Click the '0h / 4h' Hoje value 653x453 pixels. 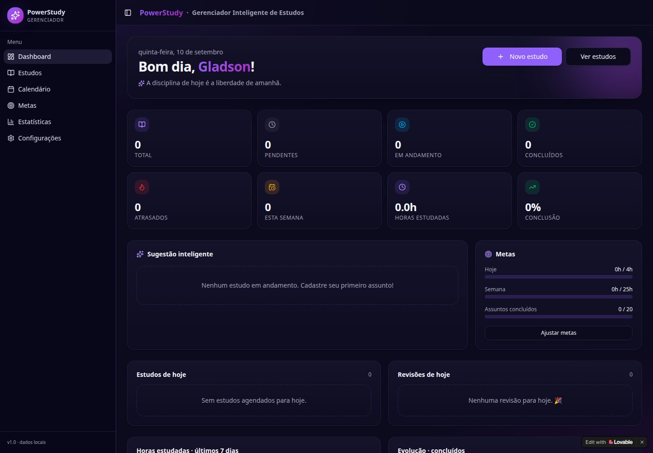(624, 270)
